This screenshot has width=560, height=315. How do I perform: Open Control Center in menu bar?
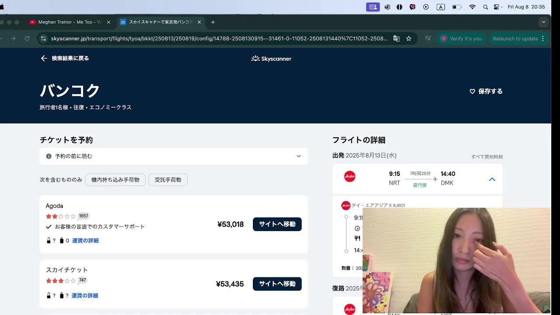tap(497, 7)
